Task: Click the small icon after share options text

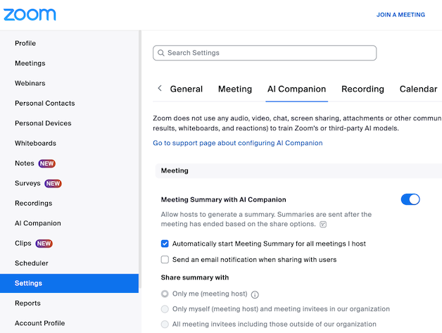Action: pyautogui.click(x=323, y=225)
